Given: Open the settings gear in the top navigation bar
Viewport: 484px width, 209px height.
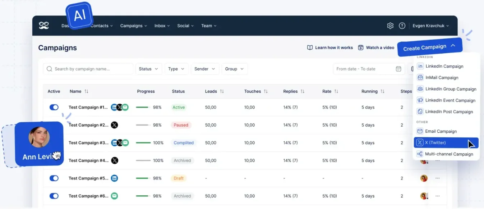Looking at the screenshot, I should 390,26.
